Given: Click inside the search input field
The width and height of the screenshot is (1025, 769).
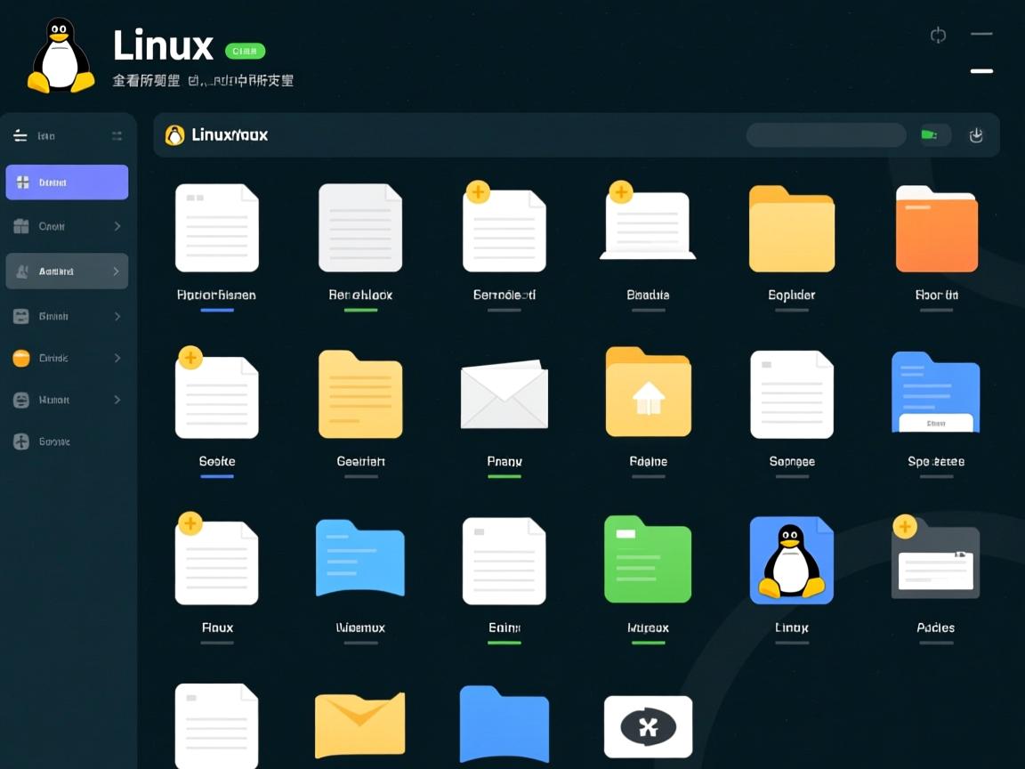Looking at the screenshot, I should [x=826, y=134].
